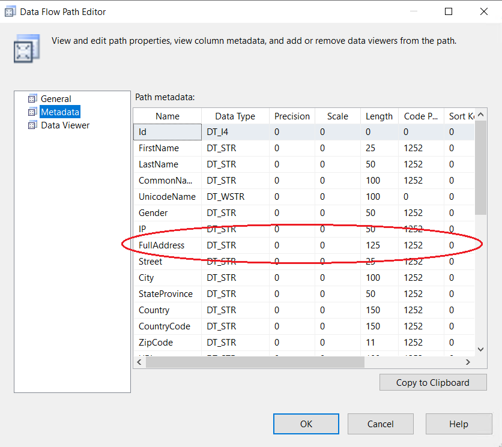Select the Data Viewer page
This screenshot has height=447, width=502.
pos(65,125)
